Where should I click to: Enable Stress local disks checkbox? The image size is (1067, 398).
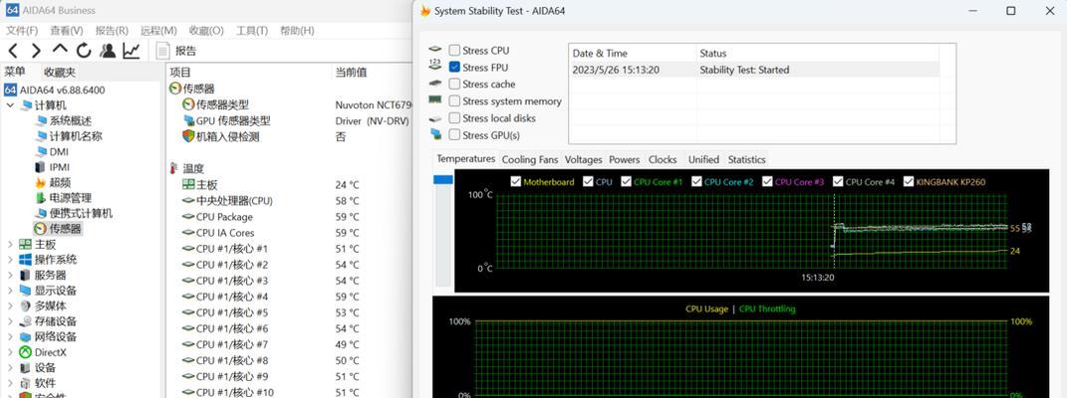(x=454, y=118)
